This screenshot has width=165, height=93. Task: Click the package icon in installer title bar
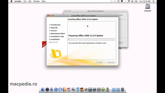(x=70, y=16)
